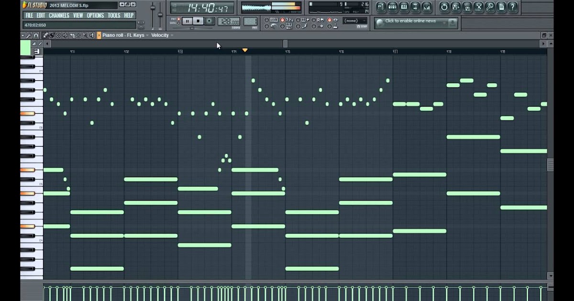Click the one-click audio recording microphone icon
The image size is (574, 301).
click(490, 7)
